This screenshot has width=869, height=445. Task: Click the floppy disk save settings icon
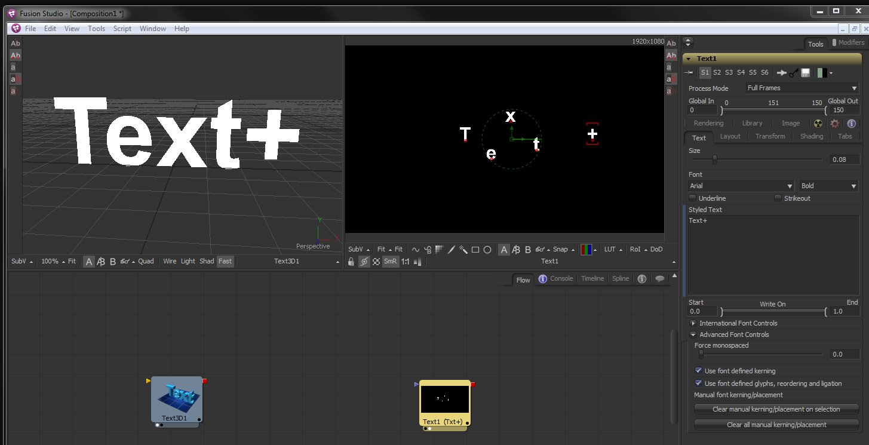click(x=806, y=73)
